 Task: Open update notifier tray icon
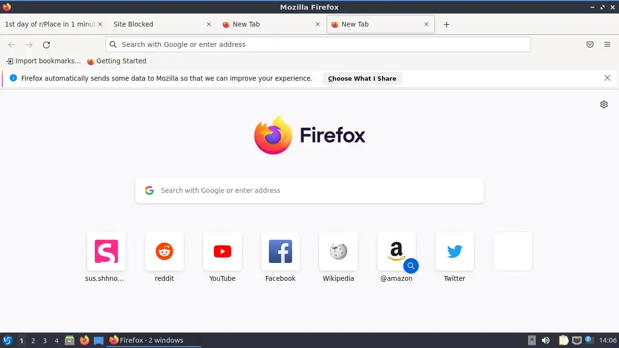point(589,340)
